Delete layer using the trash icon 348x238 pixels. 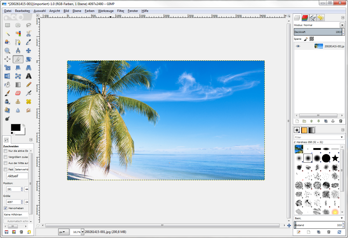tap(341, 121)
